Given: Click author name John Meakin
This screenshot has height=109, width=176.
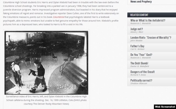Looking at the screenshot, I should [136, 41].
